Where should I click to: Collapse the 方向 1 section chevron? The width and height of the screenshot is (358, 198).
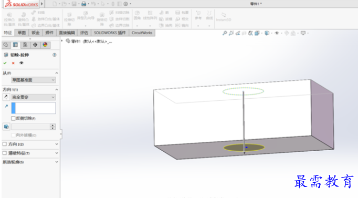tap(57, 89)
